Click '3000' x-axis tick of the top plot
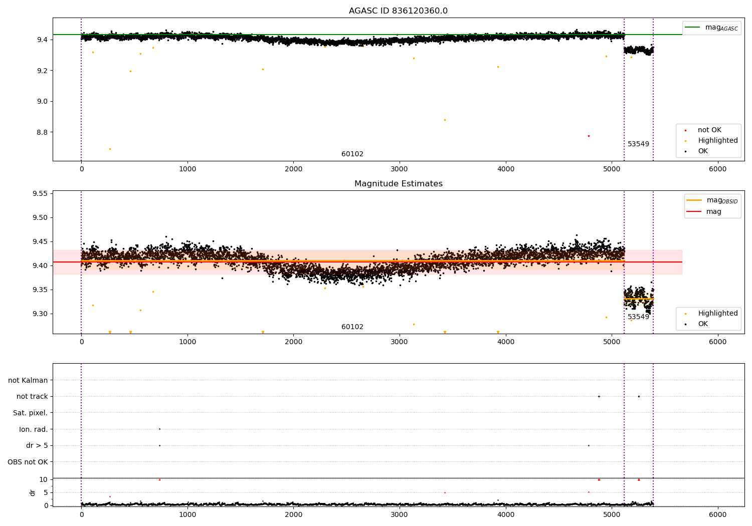Screen dimensions: 752x526 [x=400, y=169]
